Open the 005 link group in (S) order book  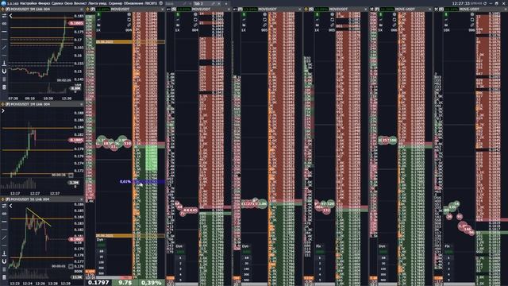coord(332,30)
